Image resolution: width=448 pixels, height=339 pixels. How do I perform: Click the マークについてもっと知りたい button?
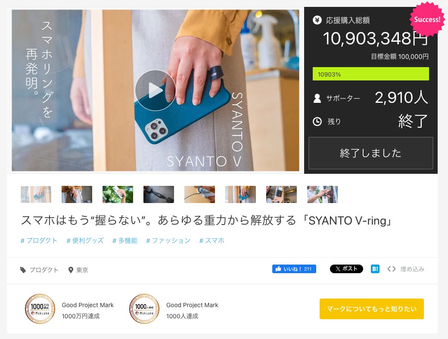pos(371,309)
